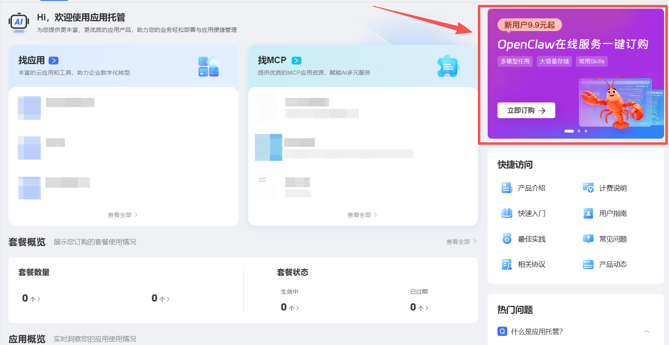
Task: Open the 计费说明 quick link
Action: point(613,188)
